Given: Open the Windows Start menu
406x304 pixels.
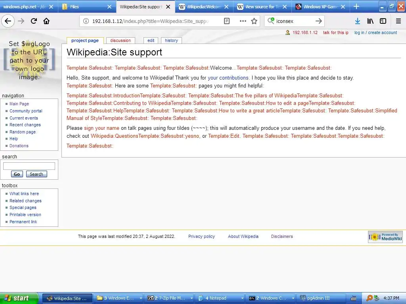Looking at the screenshot, I should pyautogui.click(x=19, y=298).
